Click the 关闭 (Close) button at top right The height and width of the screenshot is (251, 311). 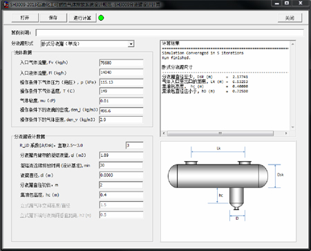(290, 18)
